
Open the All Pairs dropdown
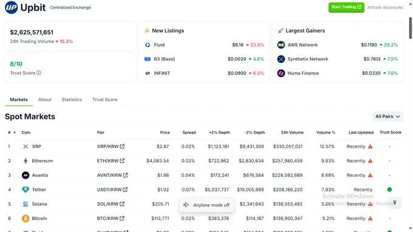pyautogui.click(x=387, y=116)
